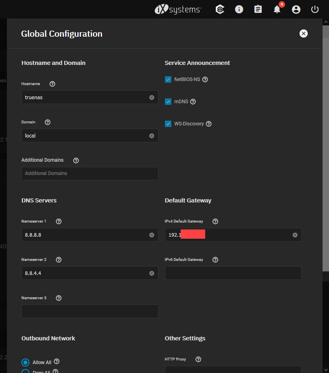This screenshot has width=329, height=373.
Task: Click the Default Gateway heading
Action: click(x=188, y=200)
